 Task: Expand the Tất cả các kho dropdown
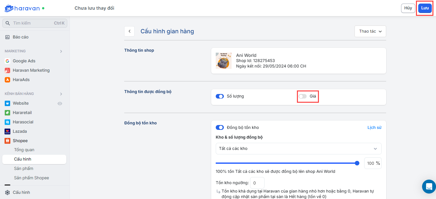point(298,149)
